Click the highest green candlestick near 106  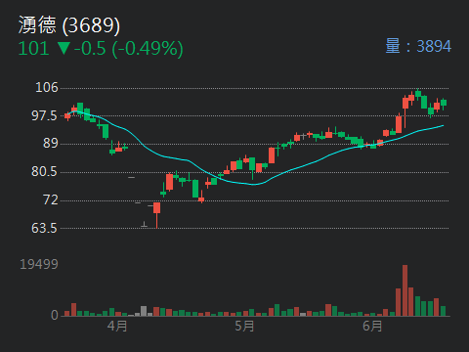[x=418, y=94]
